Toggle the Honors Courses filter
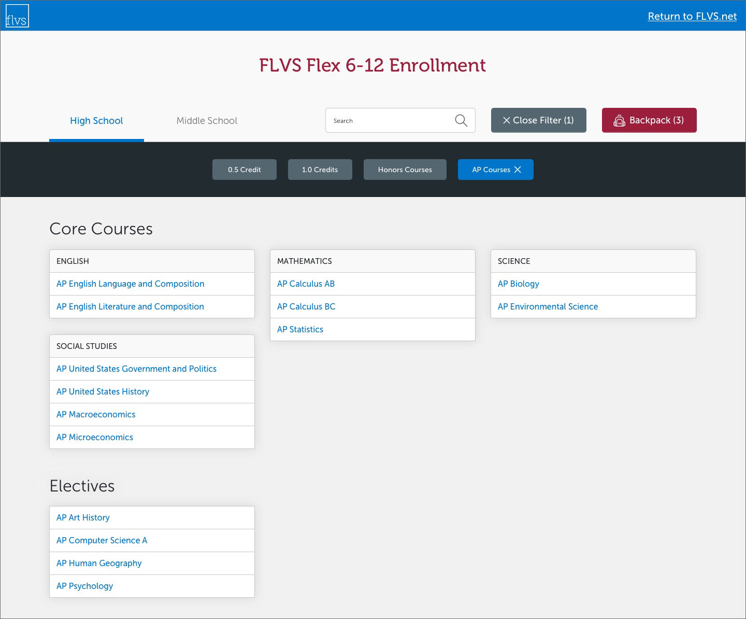 click(405, 170)
